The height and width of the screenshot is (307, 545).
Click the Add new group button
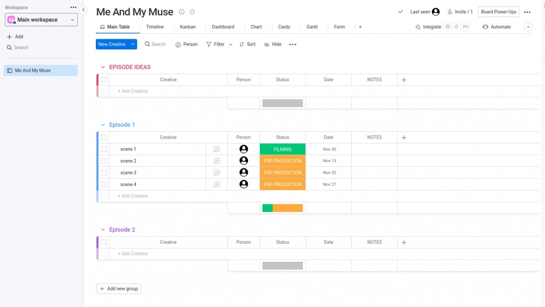pyautogui.click(x=119, y=289)
